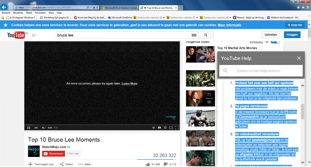The height and width of the screenshot is (167, 311).
Task: Open the Favorieten menu
Action: click(40, 13)
